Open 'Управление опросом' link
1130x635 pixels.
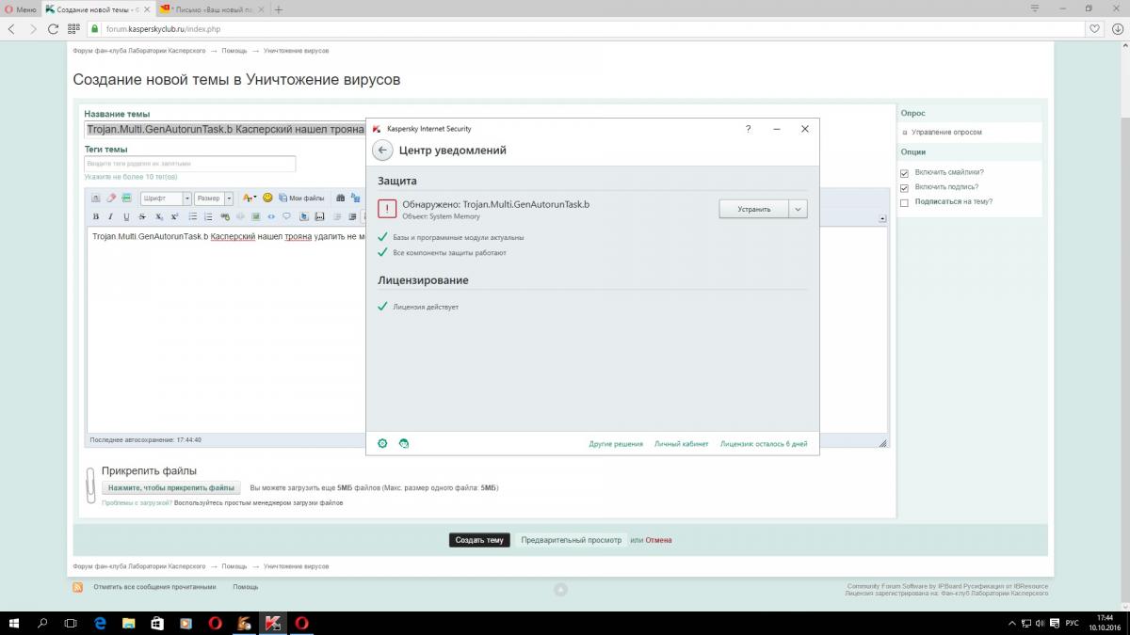(946, 133)
